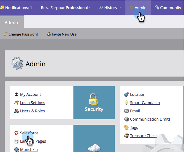
Task: Click the Change Password button
Action: 21,34
